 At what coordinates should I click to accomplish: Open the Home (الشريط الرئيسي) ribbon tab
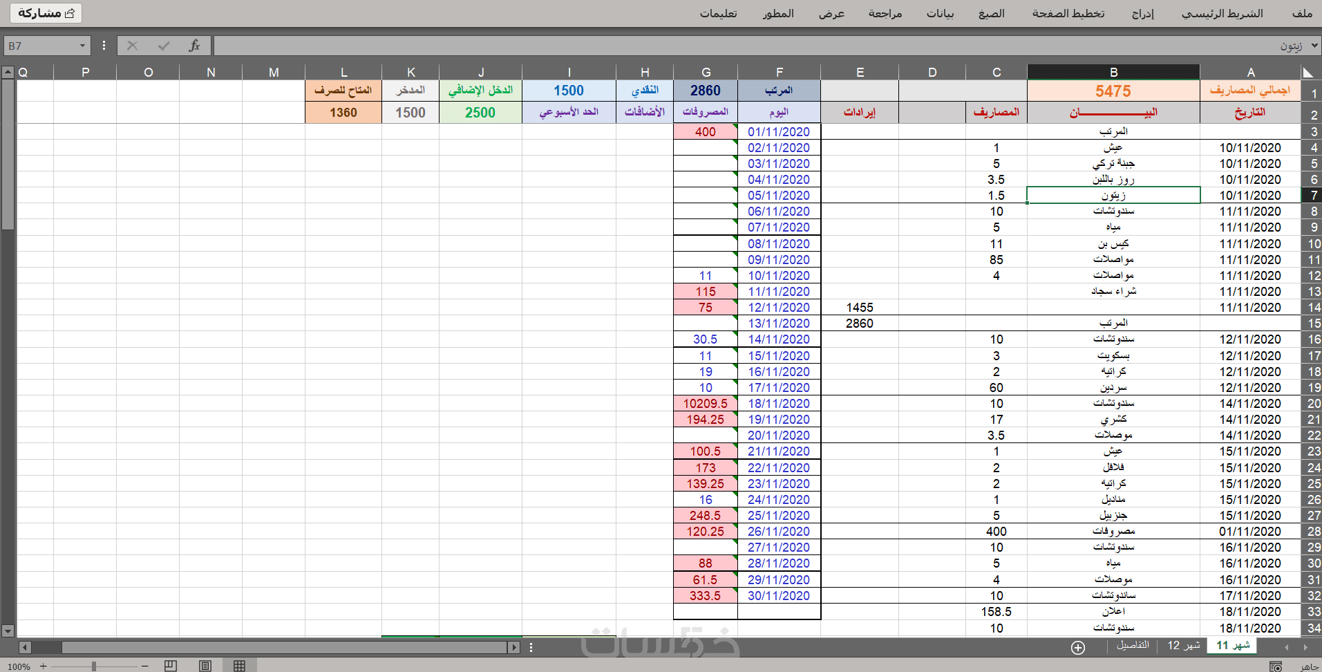1222,13
